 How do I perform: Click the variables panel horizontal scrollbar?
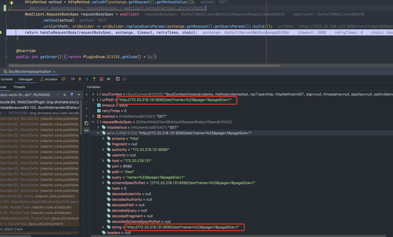(x=239, y=236)
